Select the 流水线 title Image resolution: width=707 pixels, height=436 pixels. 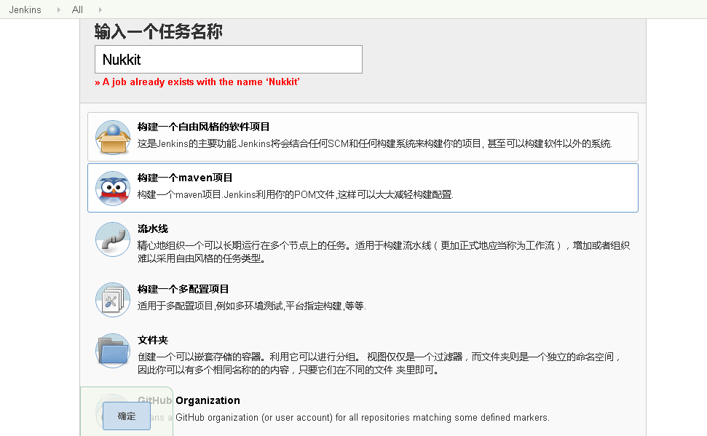point(153,229)
